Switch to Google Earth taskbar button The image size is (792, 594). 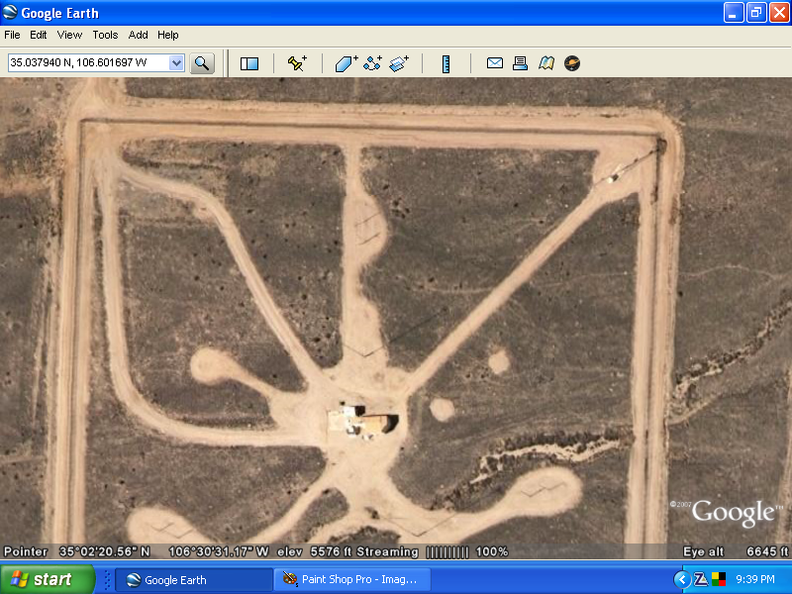[194, 580]
